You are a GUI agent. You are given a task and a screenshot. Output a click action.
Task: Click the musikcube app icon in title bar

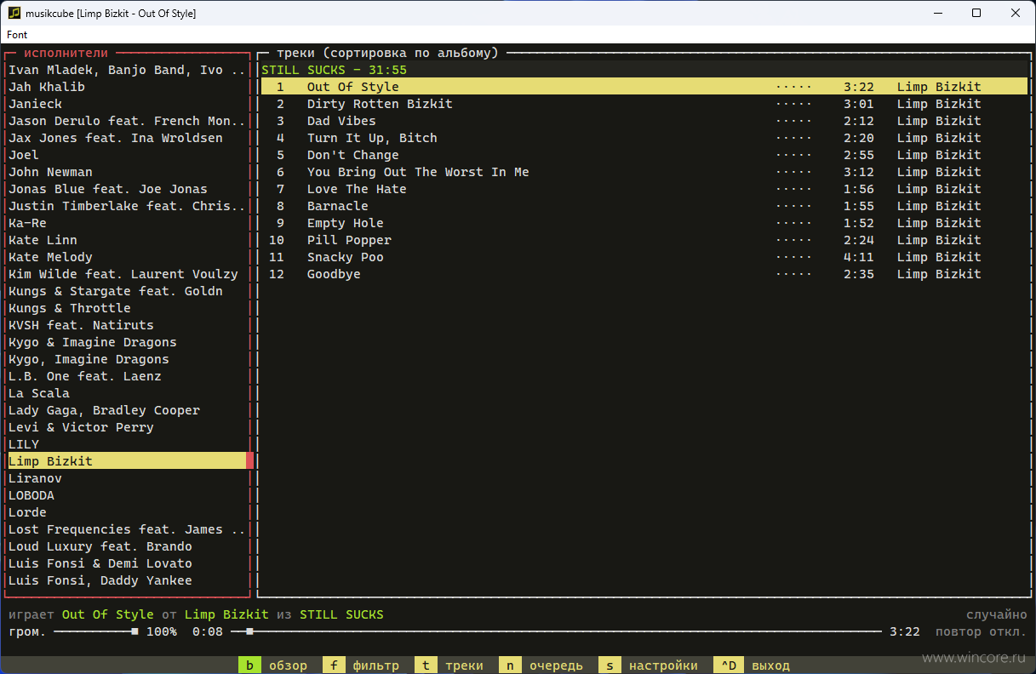14,13
